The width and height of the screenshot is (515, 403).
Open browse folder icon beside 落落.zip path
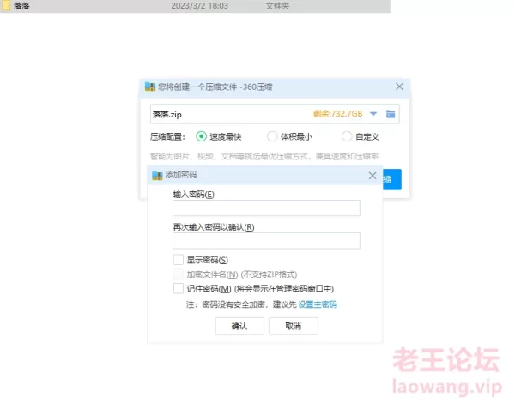(x=391, y=113)
